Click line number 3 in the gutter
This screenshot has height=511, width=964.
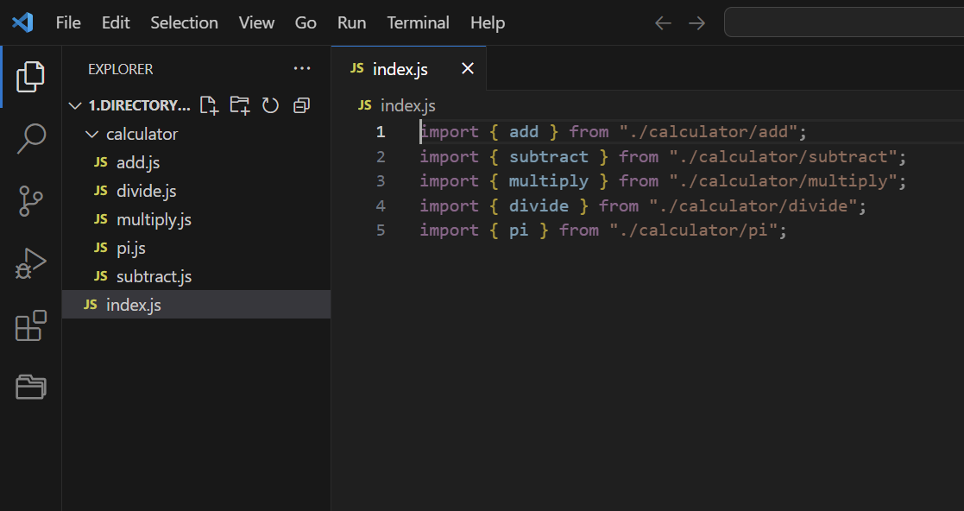(381, 180)
